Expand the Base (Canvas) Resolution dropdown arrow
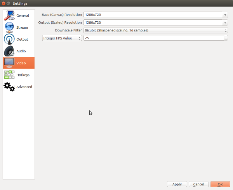 point(225,15)
